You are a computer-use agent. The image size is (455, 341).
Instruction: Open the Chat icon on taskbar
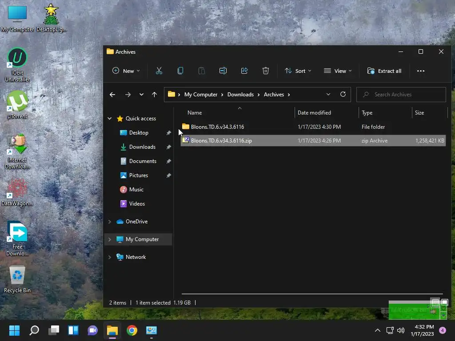[92, 330]
